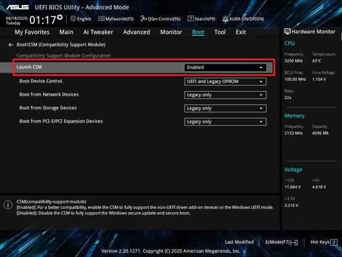The width and height of the screenshot is (342, 257).
Task: Click the globe language icon
Action: point(73,19)
